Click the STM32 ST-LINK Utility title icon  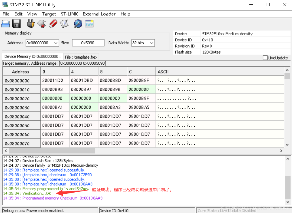[x=5, y=5]
